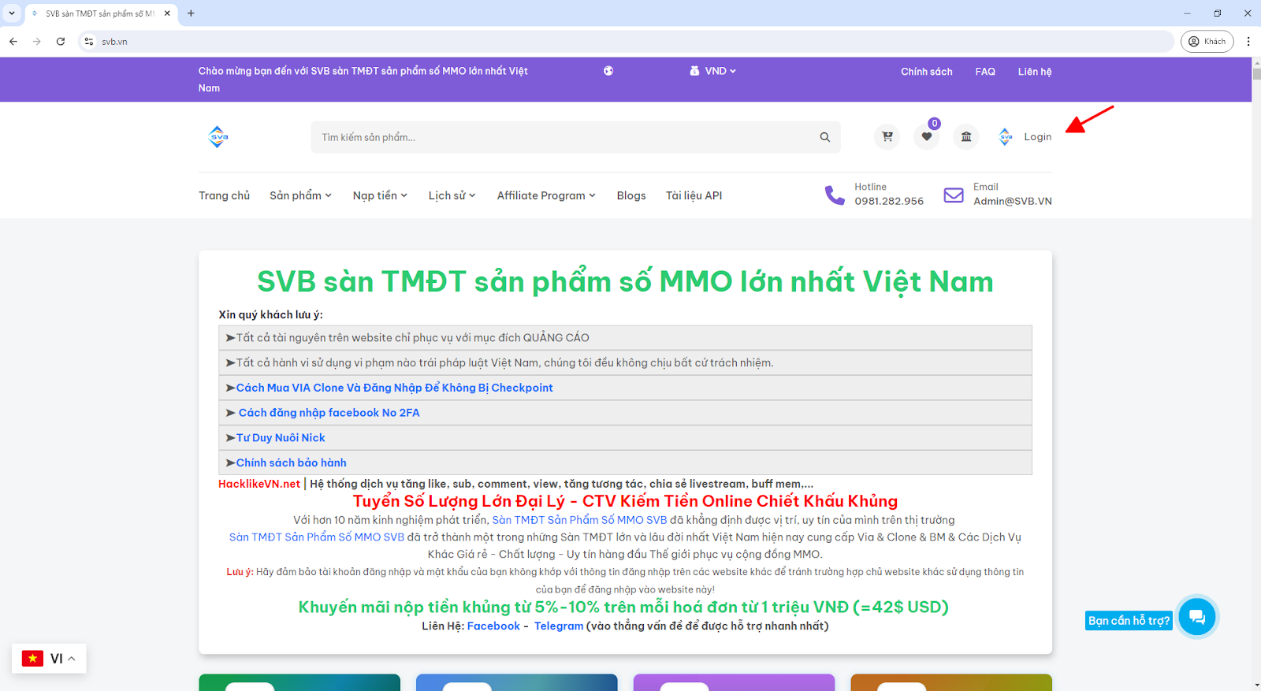Click the dark mode toggle icon in purple bar
The width and height of the screenshot is (1261, 691).
coord(608,71)
